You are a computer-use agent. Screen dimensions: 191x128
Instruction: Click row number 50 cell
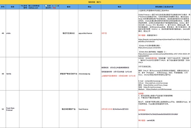pos(3,109)
